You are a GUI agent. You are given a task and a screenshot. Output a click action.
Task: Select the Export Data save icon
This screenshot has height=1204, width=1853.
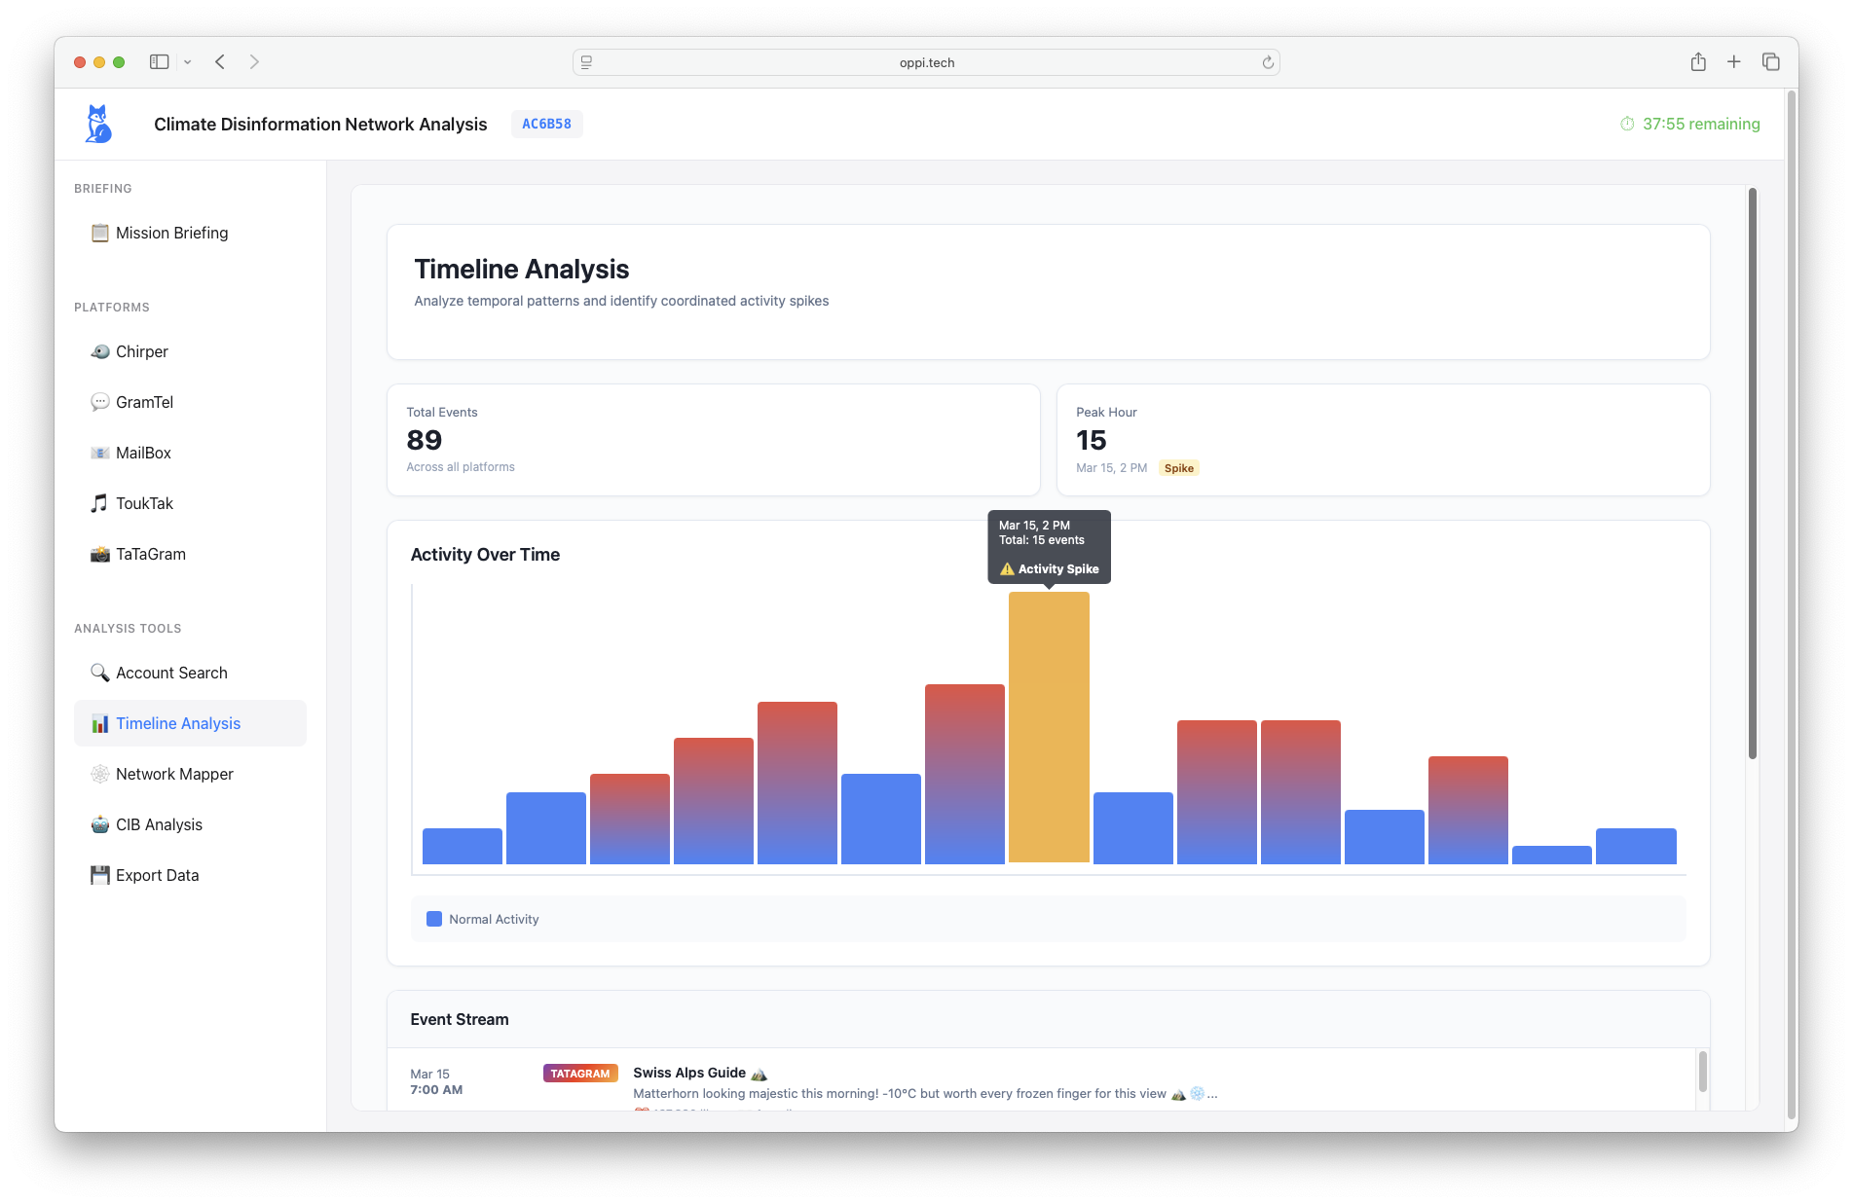click(x=100, y=875)
